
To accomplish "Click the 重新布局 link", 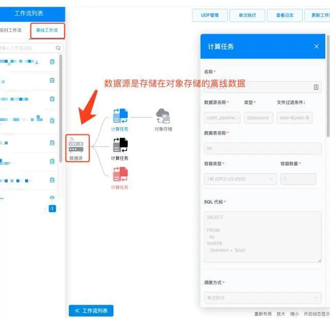I will pyautogui.click(x=263, y=314).
